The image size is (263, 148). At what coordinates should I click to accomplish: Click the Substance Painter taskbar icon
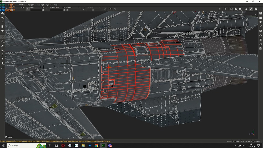click(103, 145)
